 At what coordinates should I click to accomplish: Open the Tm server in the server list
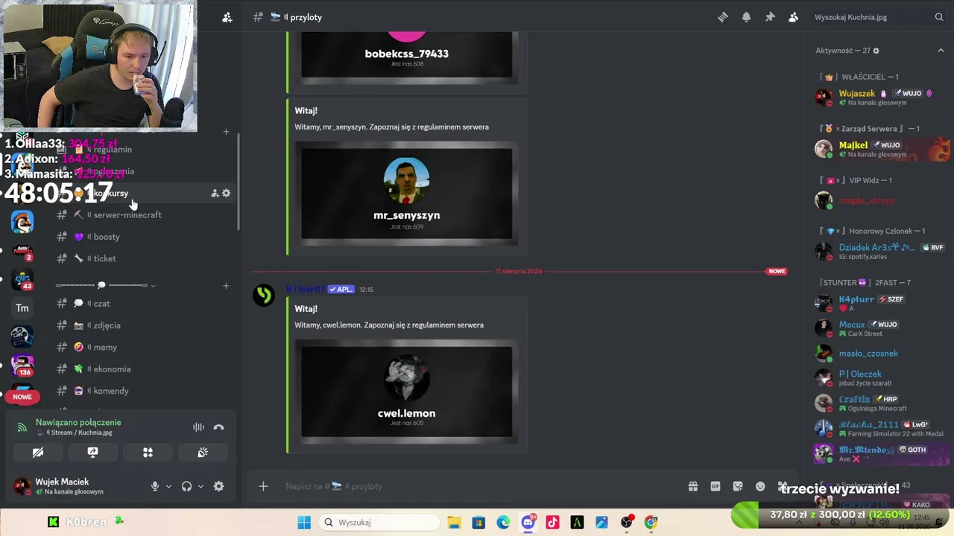(22, 308)
